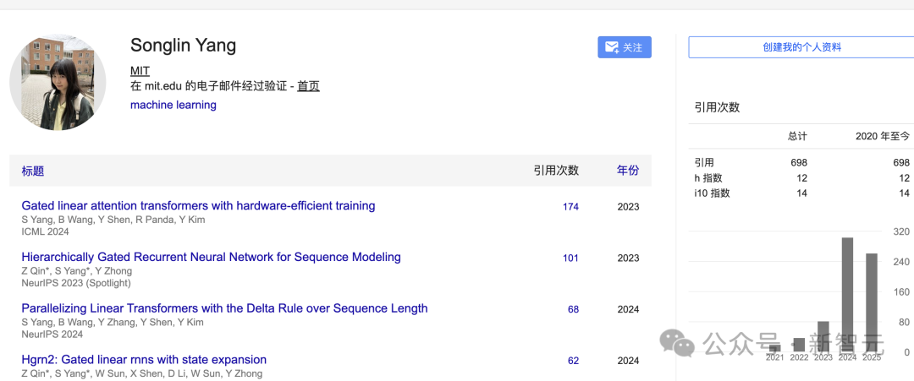Click the 2020 年至今 column header
Screen dimensions: 914x381
pos(883,136)
